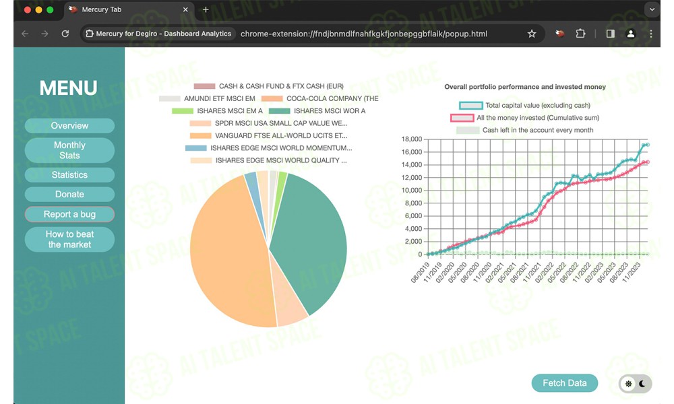Open the Mercury extension icon in toolbar
This screenshot has width=674, height=404.
tap(559, 34)
